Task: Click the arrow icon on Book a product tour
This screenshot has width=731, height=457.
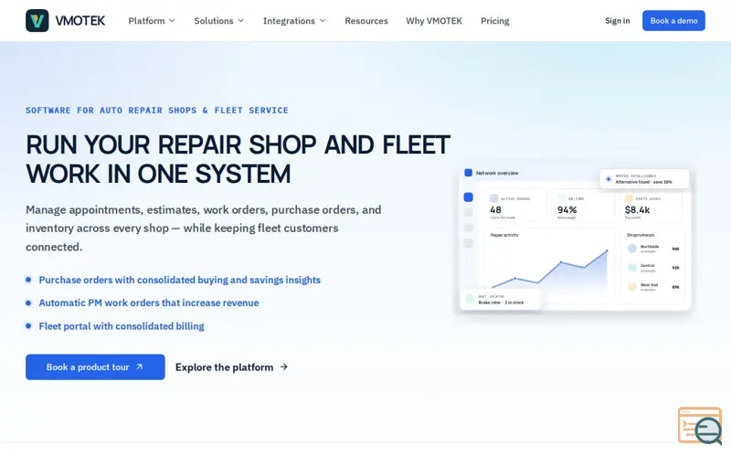Action: point(140,367)
